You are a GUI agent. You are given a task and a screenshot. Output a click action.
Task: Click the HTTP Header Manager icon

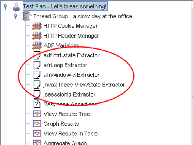tap(37, 36)
